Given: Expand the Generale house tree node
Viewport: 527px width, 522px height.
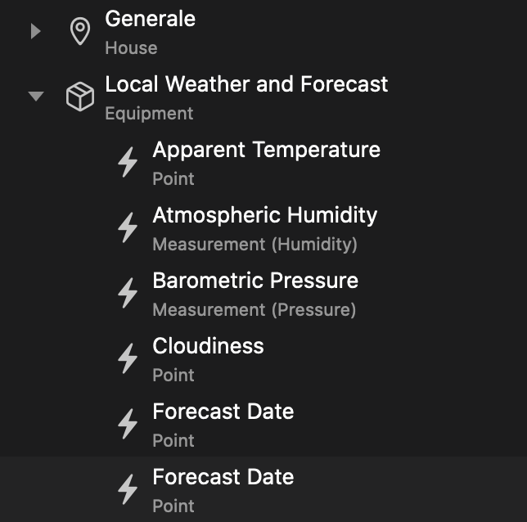Looking at the screenshot, I should tap(35, 31).
